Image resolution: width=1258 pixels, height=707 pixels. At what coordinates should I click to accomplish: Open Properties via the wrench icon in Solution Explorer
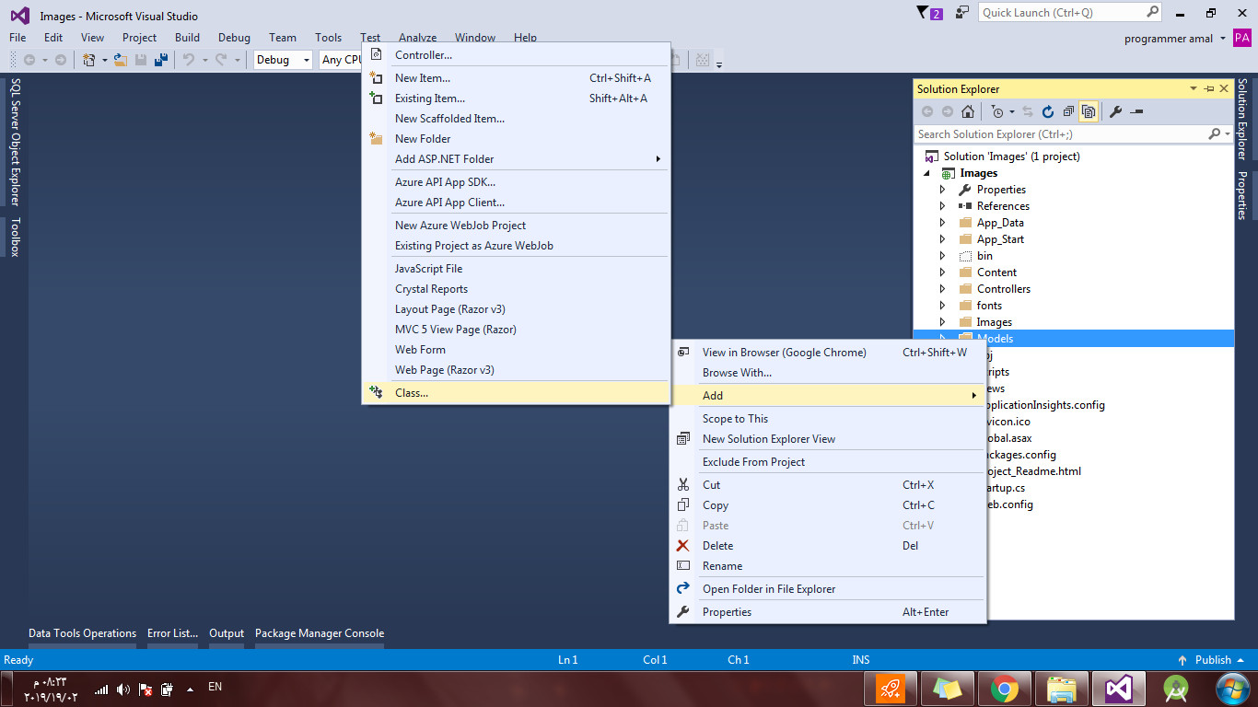[1115, 111]
